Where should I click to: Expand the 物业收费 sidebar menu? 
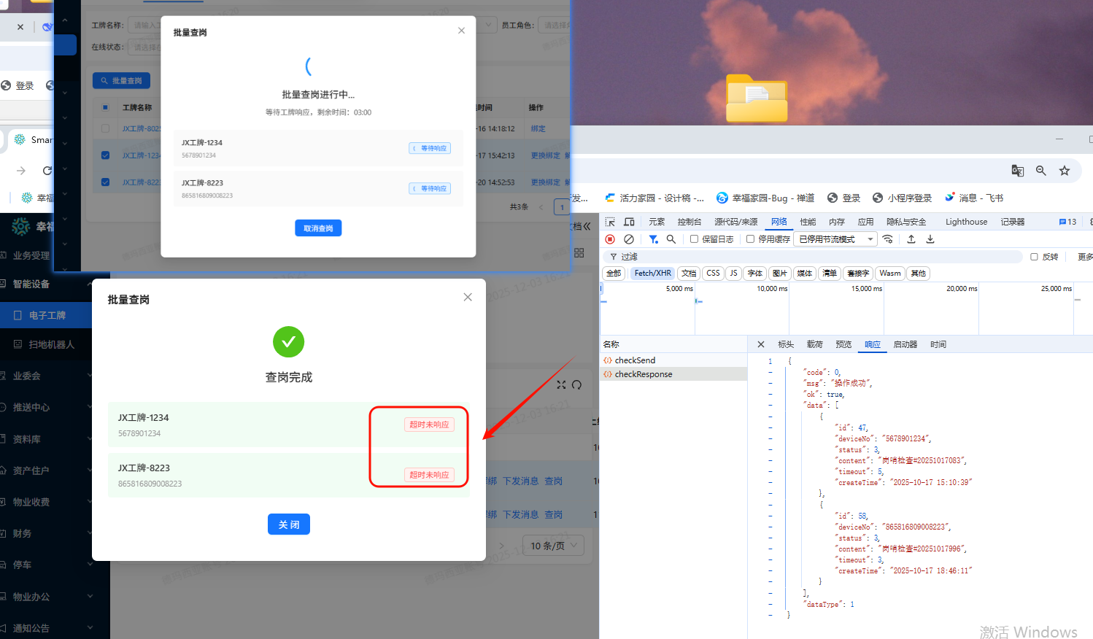pyautogui.click(x=44, y=502)
